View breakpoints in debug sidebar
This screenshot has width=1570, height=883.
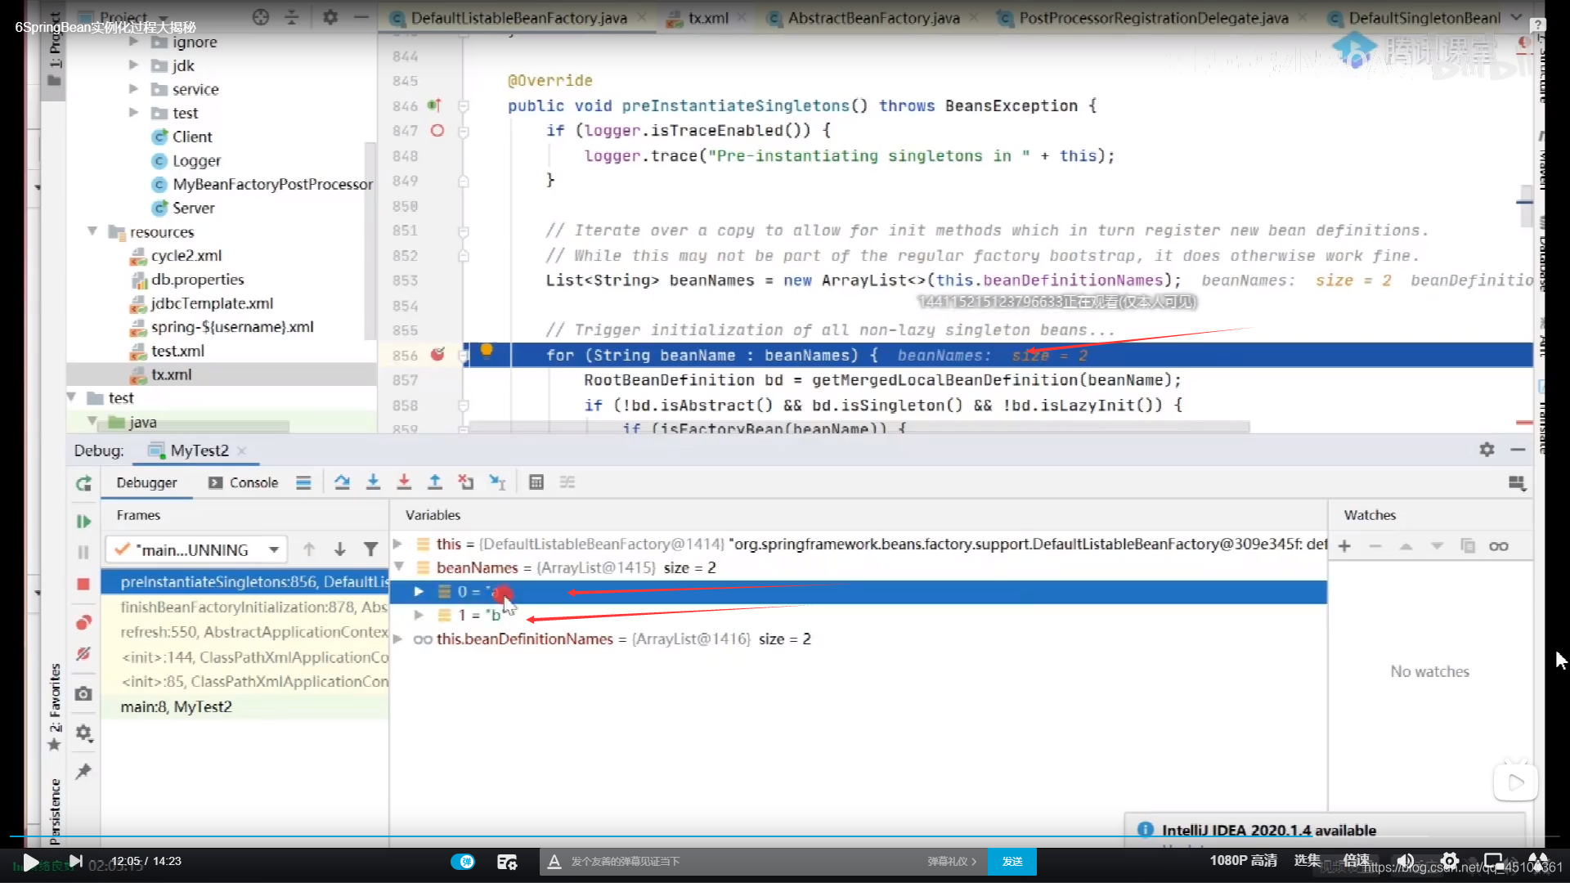83,623
